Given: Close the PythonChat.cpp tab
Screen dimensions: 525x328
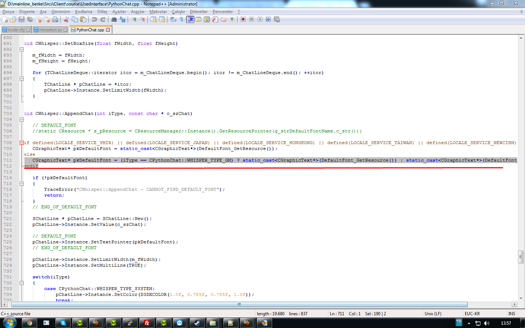Looking at the screenshot, I should pyautogui.click(x=108, y=30).
